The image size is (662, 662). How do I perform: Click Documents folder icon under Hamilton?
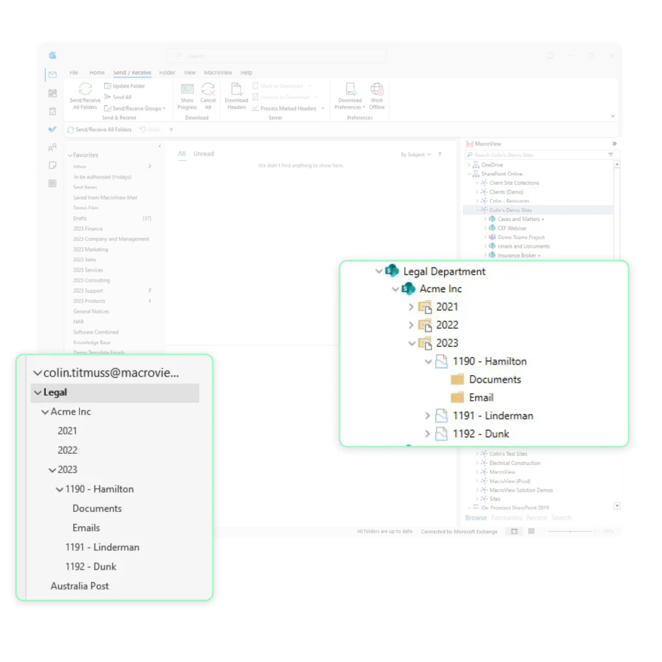(457, 379)
